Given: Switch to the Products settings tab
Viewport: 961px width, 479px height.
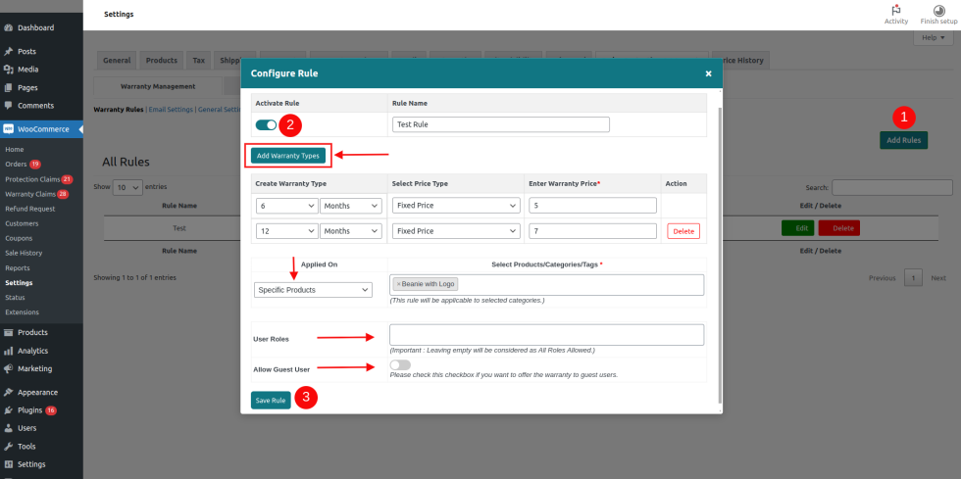Looking at the screenshot, I should pyautogui.click(x=162, y=61).
